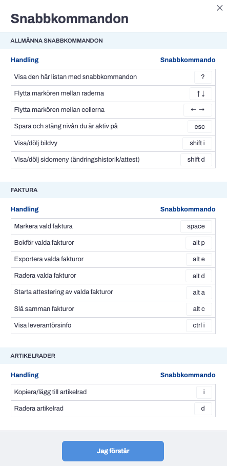Click the question mark key badge
This screenshot has width=227, height=466.
pyautogui.click(x=203, y=77)
